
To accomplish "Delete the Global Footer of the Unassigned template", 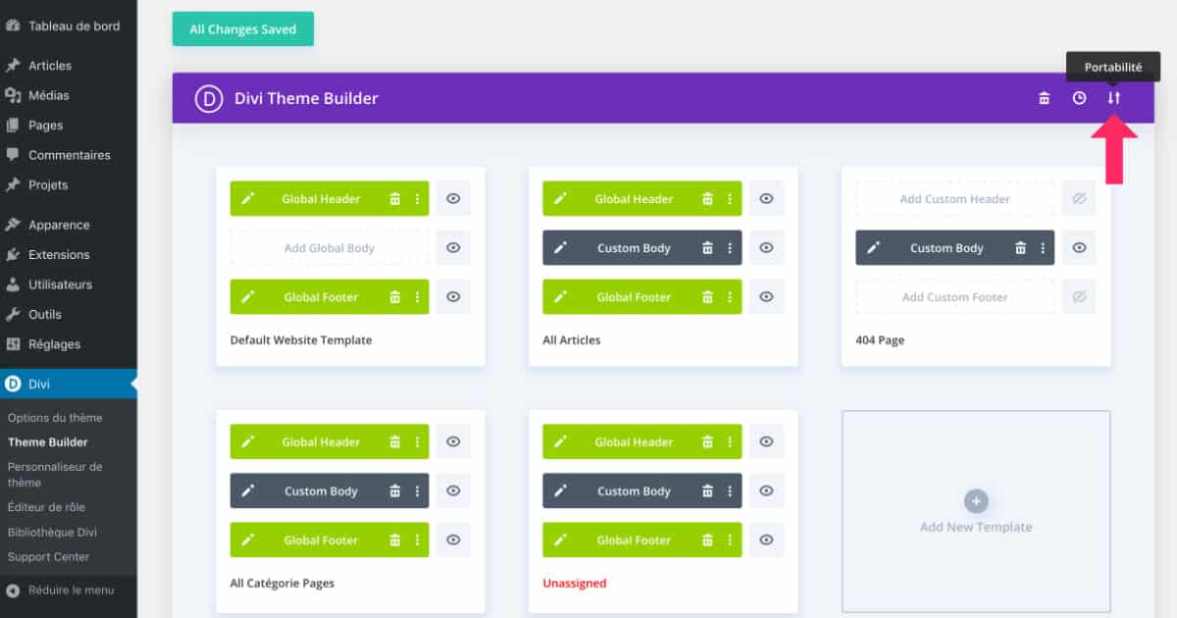I will click(x=707, y=541).
